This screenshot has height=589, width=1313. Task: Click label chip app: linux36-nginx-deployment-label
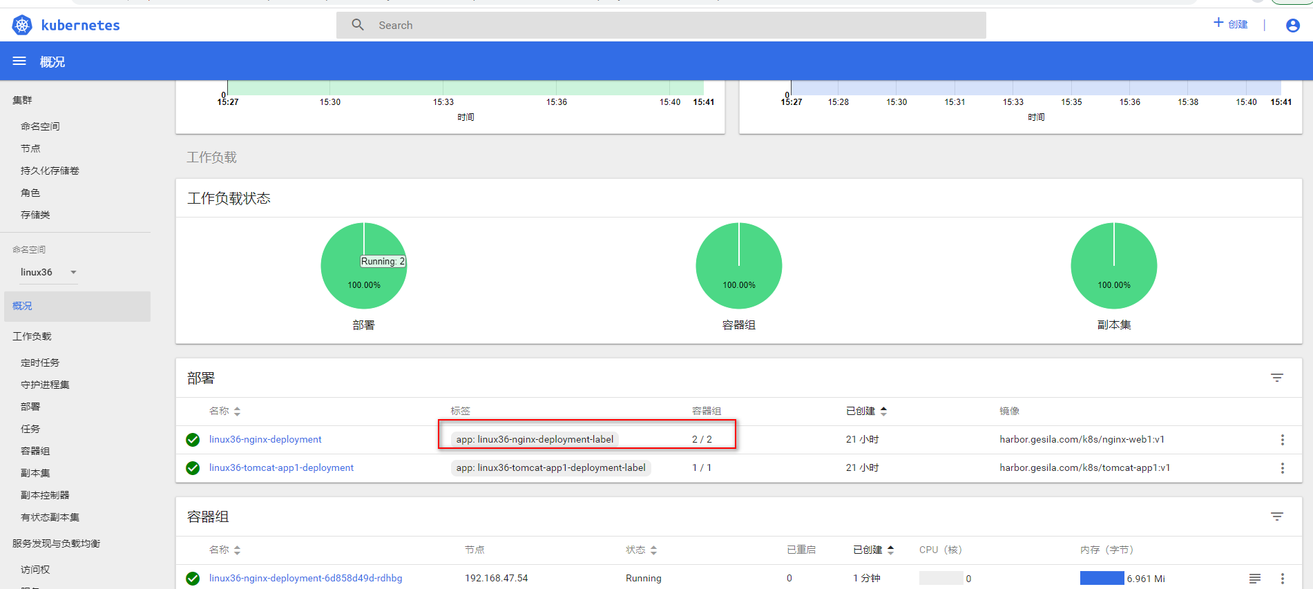(535, 439)
